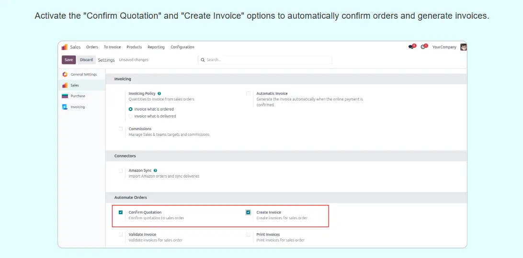523x258 pixels.
Task: Click the Purchase sidebar icon
Action: pos(65,96)
